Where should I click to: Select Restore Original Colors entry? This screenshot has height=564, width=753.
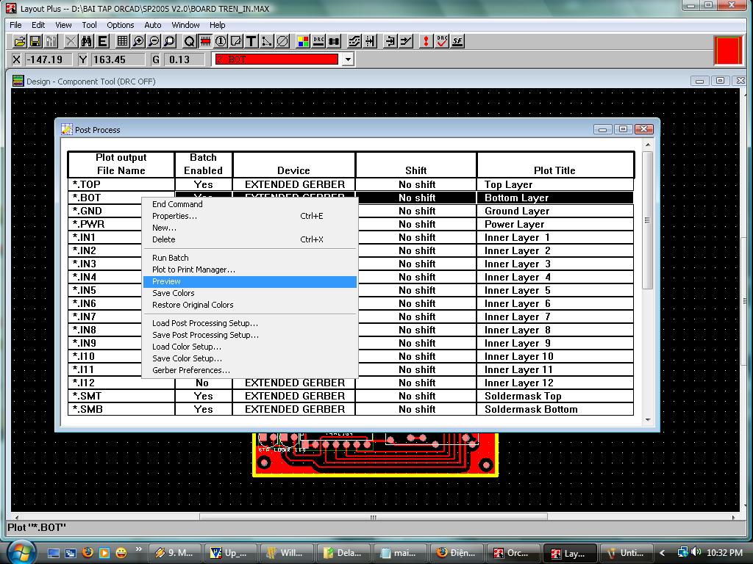[x=250, y=305]
